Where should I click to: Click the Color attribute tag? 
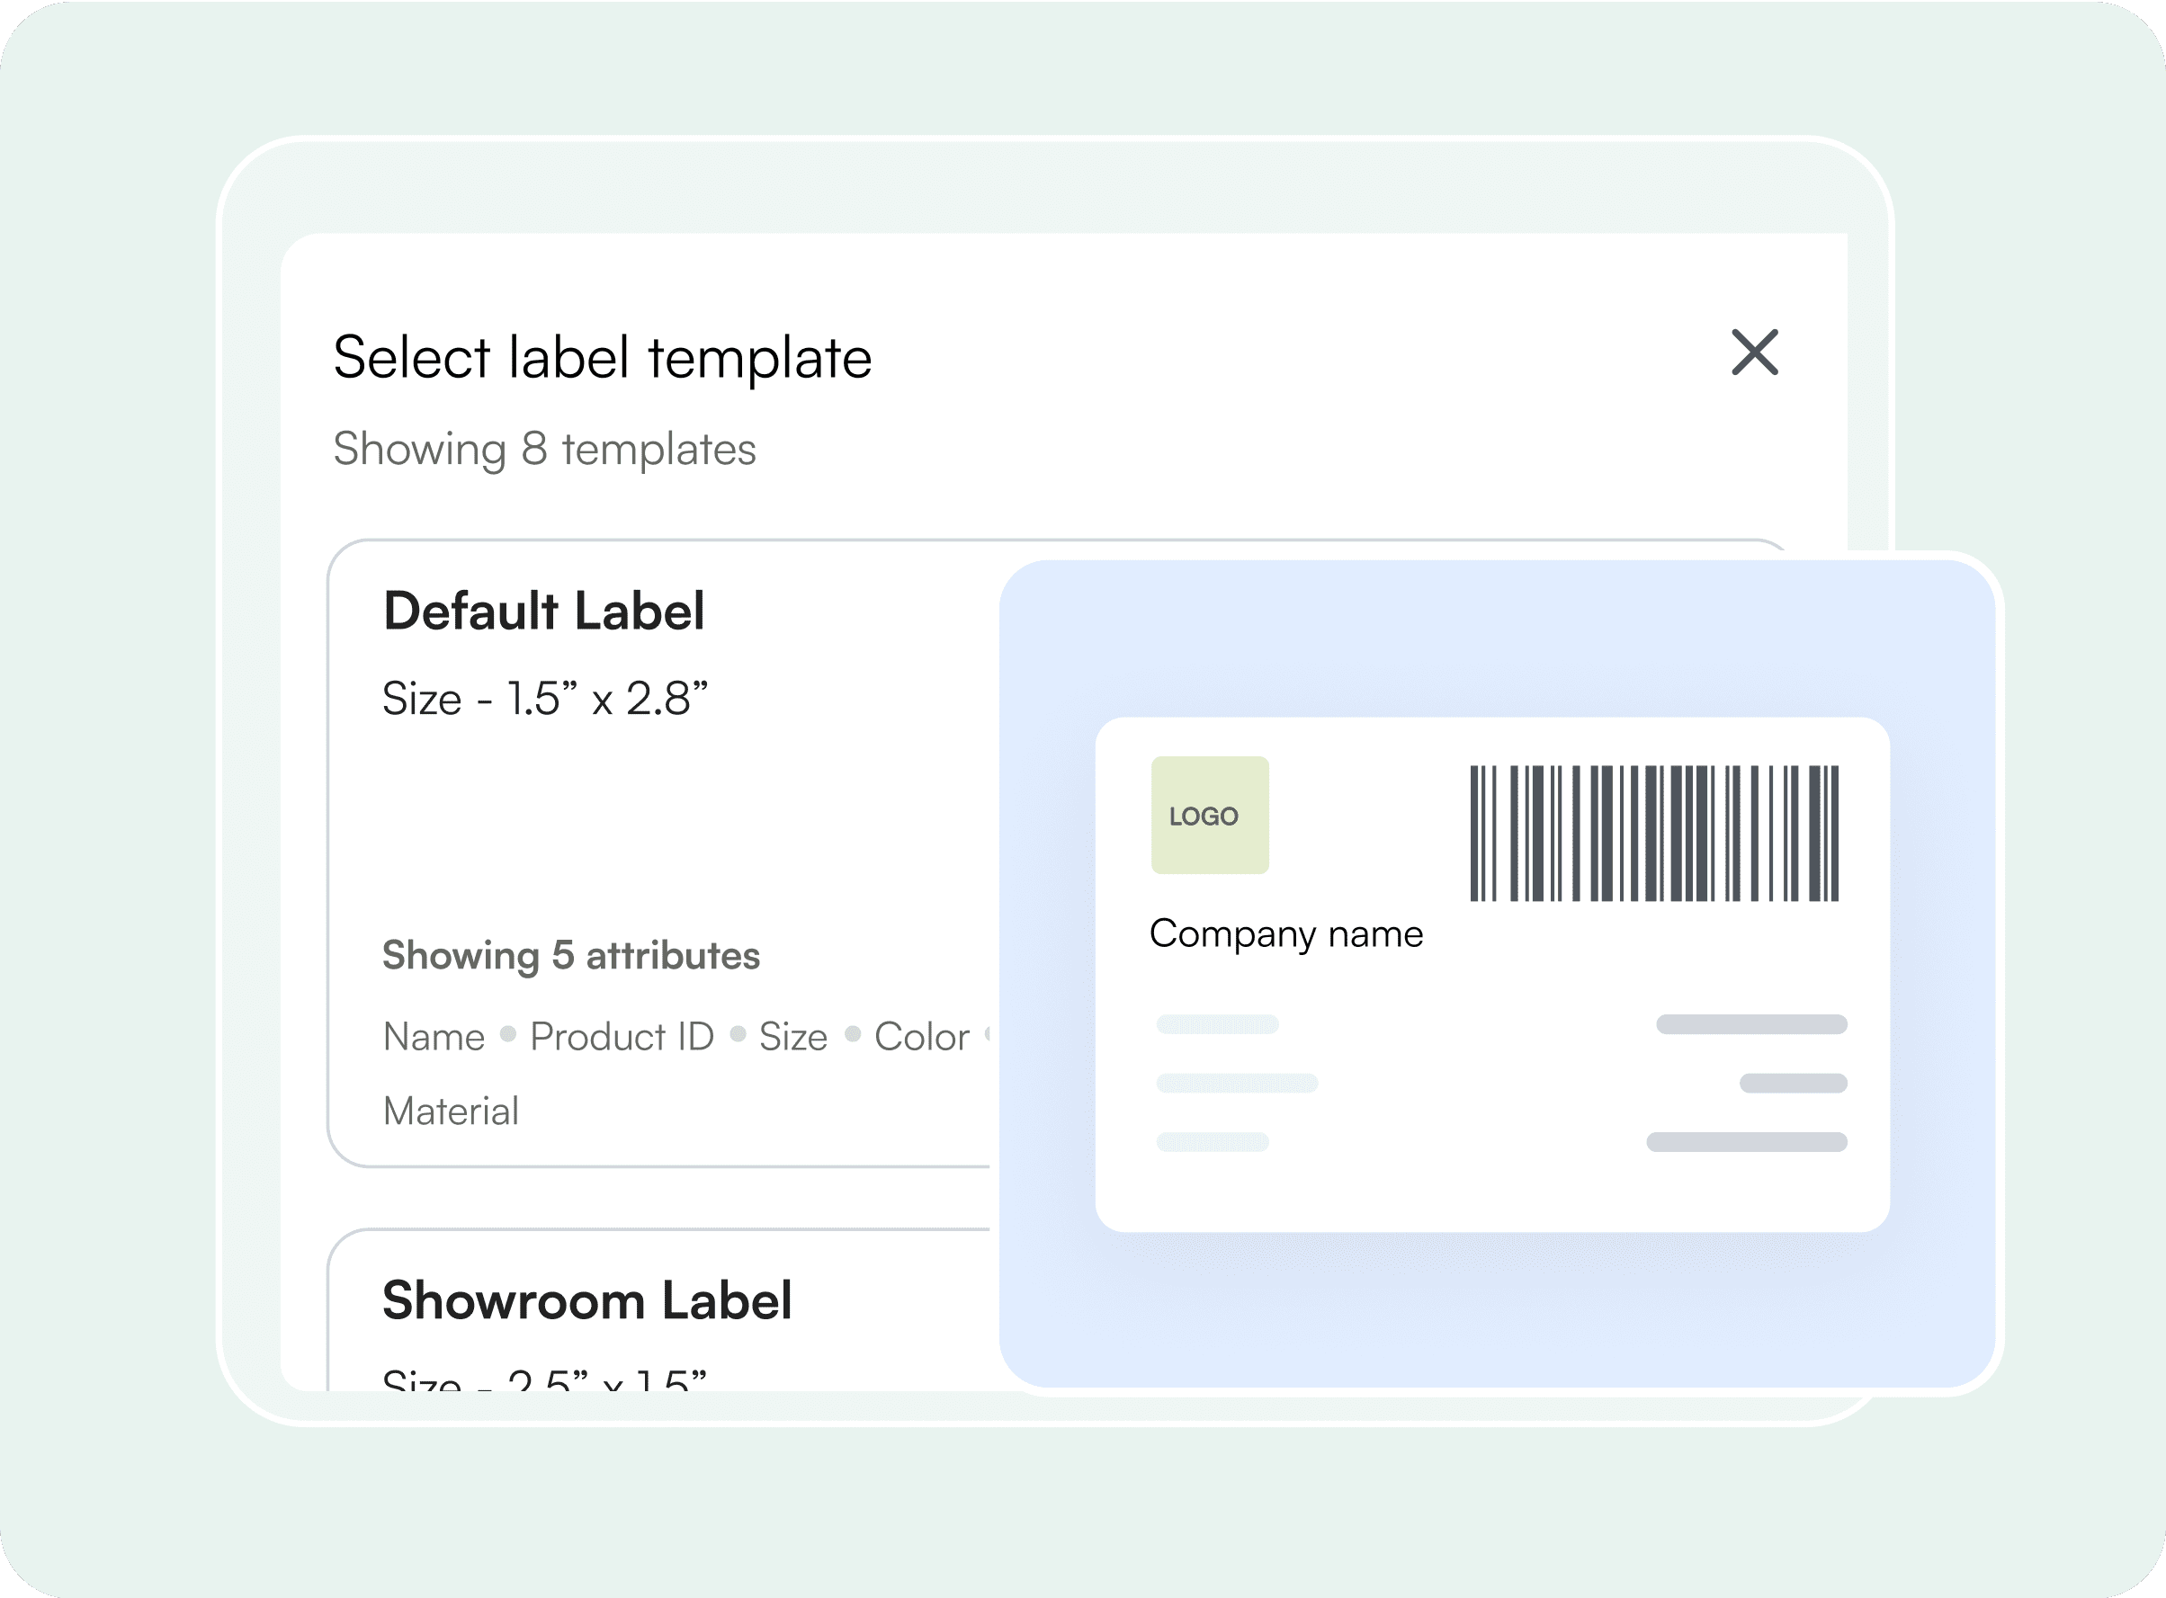click(x=921, y=1037)
